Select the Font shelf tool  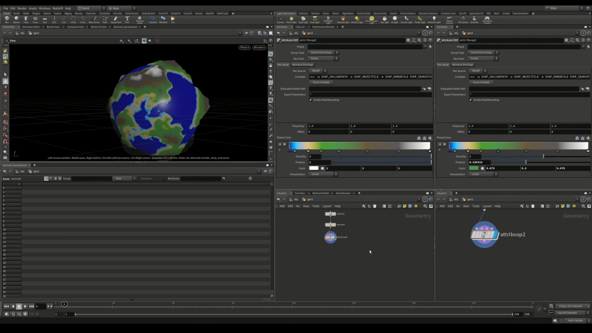(127, 19)
